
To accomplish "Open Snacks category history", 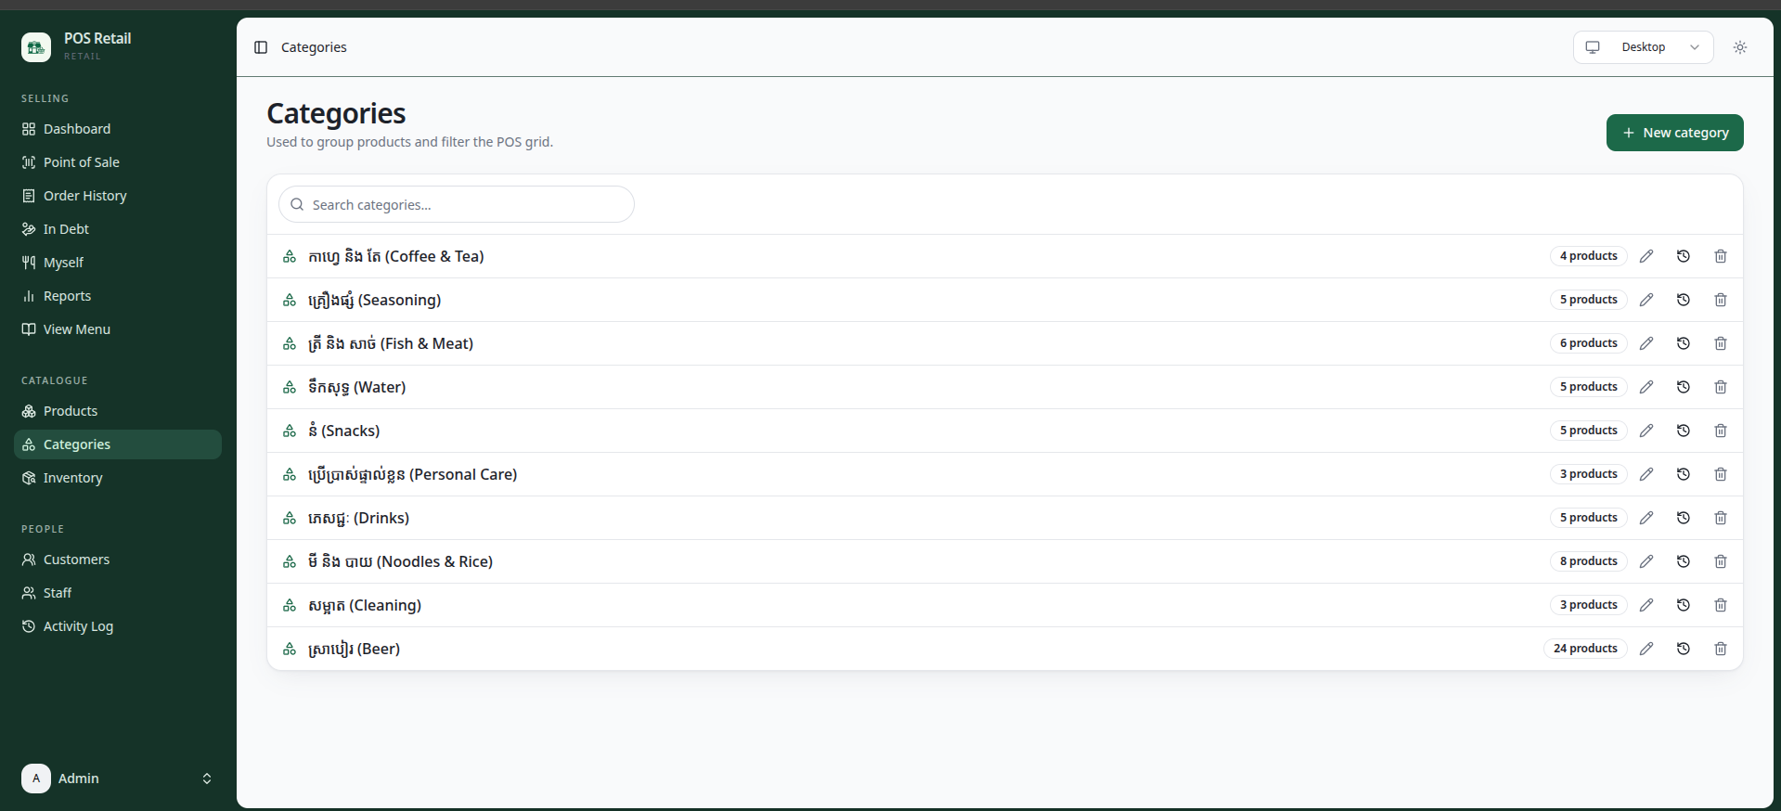I will 1684,431.
